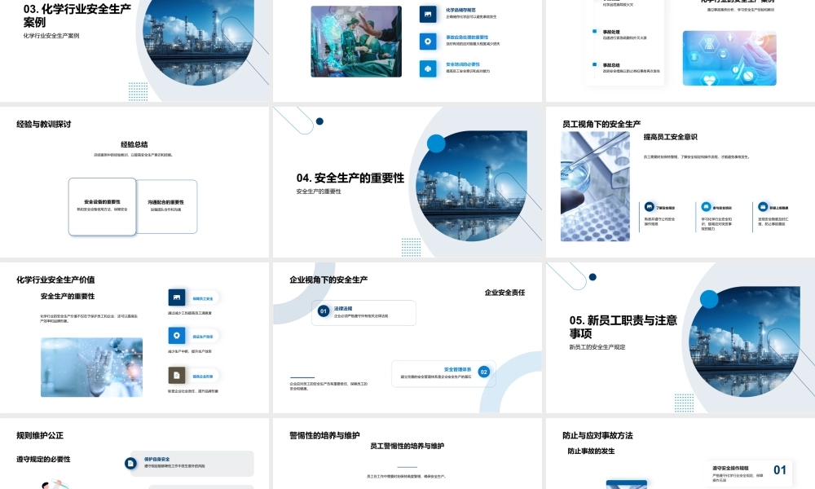Click the pipette and test plate photo
815x489 pixels.
point(595,187)
